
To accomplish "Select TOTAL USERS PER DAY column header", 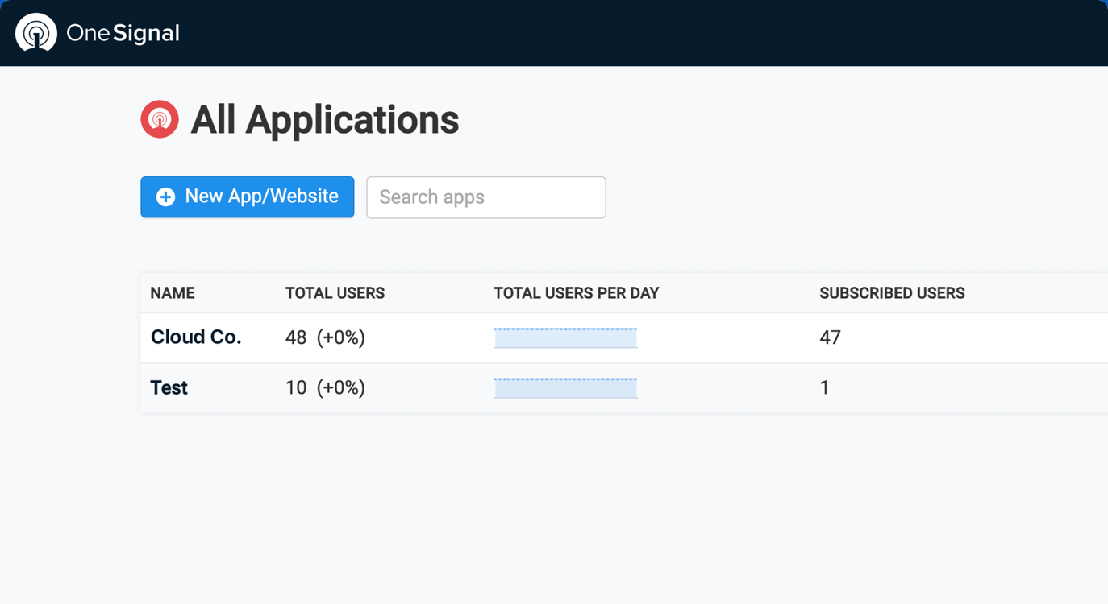I will 577,293.
